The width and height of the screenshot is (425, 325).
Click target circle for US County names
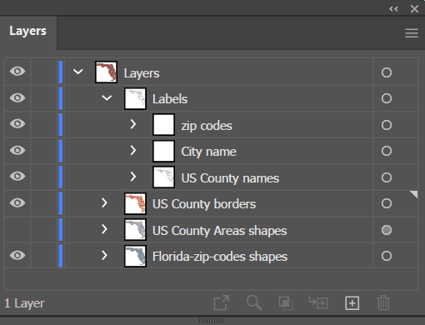click(387, 177)
